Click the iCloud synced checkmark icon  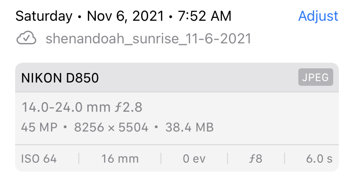[26, 38]
